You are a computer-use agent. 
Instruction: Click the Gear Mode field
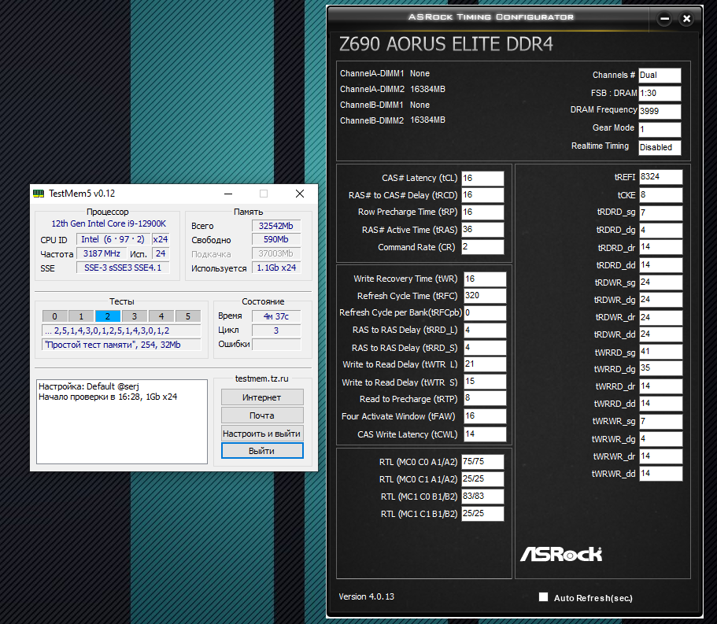coord(660,129)
